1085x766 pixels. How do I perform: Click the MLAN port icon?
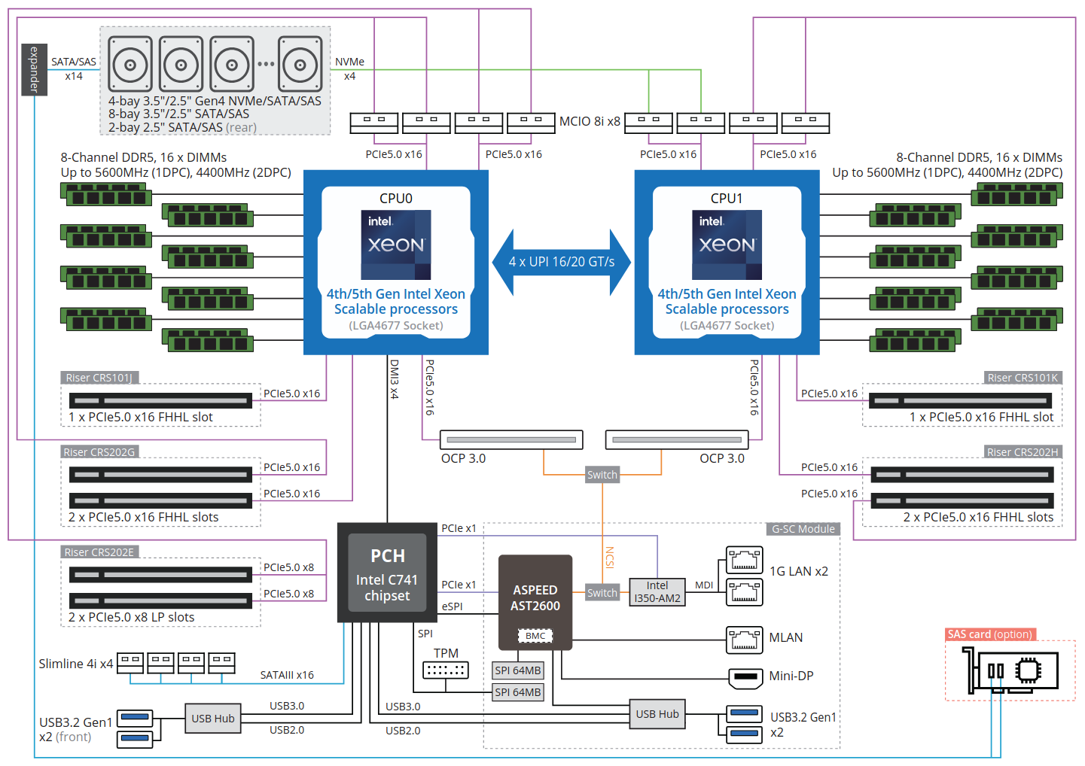point(743,638)
